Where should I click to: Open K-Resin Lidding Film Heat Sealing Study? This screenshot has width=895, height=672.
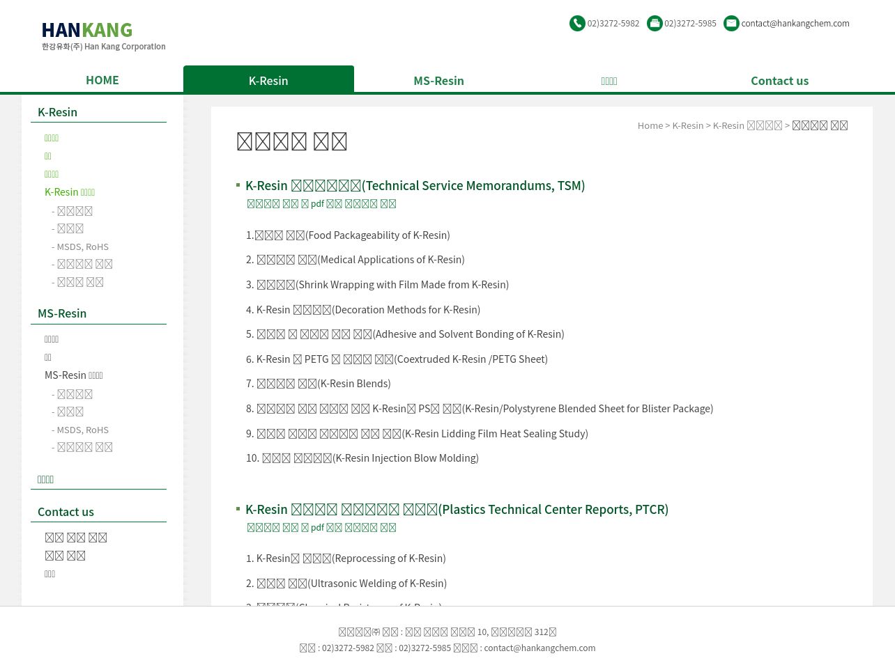[x=417, y=434]
